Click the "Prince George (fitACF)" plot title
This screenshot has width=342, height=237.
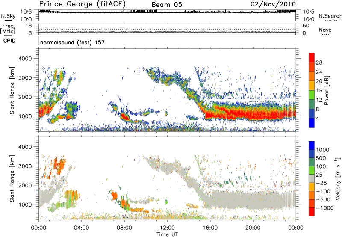tap(82, 4)
